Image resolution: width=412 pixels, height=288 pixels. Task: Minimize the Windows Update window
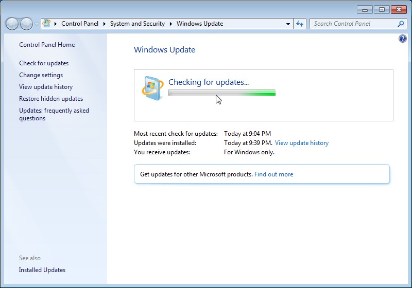click(x=365, y=10)
